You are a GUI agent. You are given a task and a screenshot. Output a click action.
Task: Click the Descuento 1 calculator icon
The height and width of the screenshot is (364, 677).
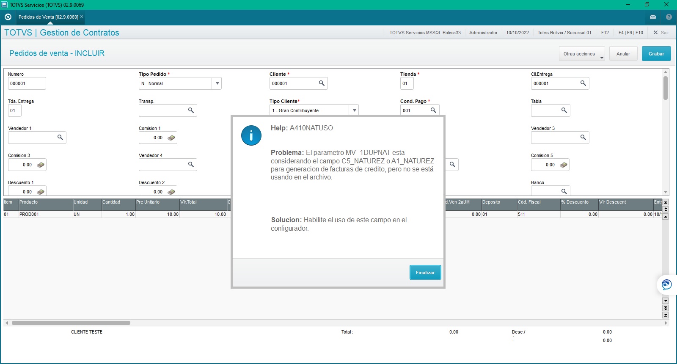point(41,192)
